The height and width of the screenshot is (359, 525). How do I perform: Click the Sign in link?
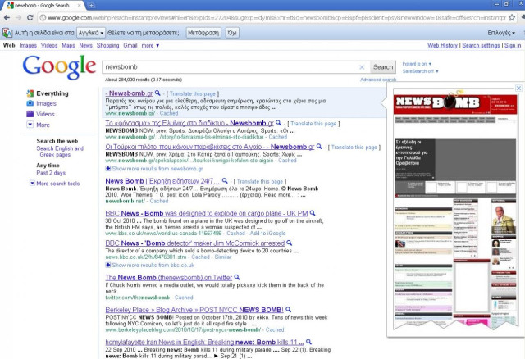coord(513,46)
